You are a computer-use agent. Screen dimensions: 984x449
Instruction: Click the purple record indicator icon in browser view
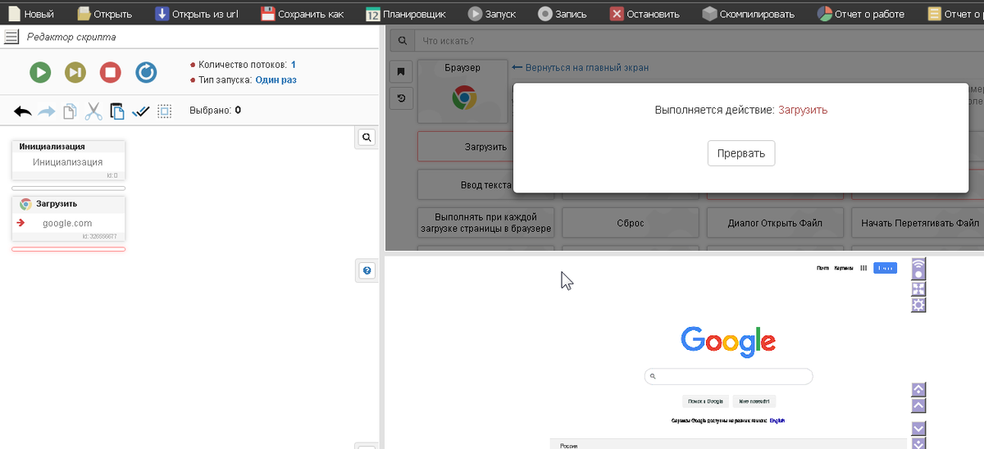(919, 270)
